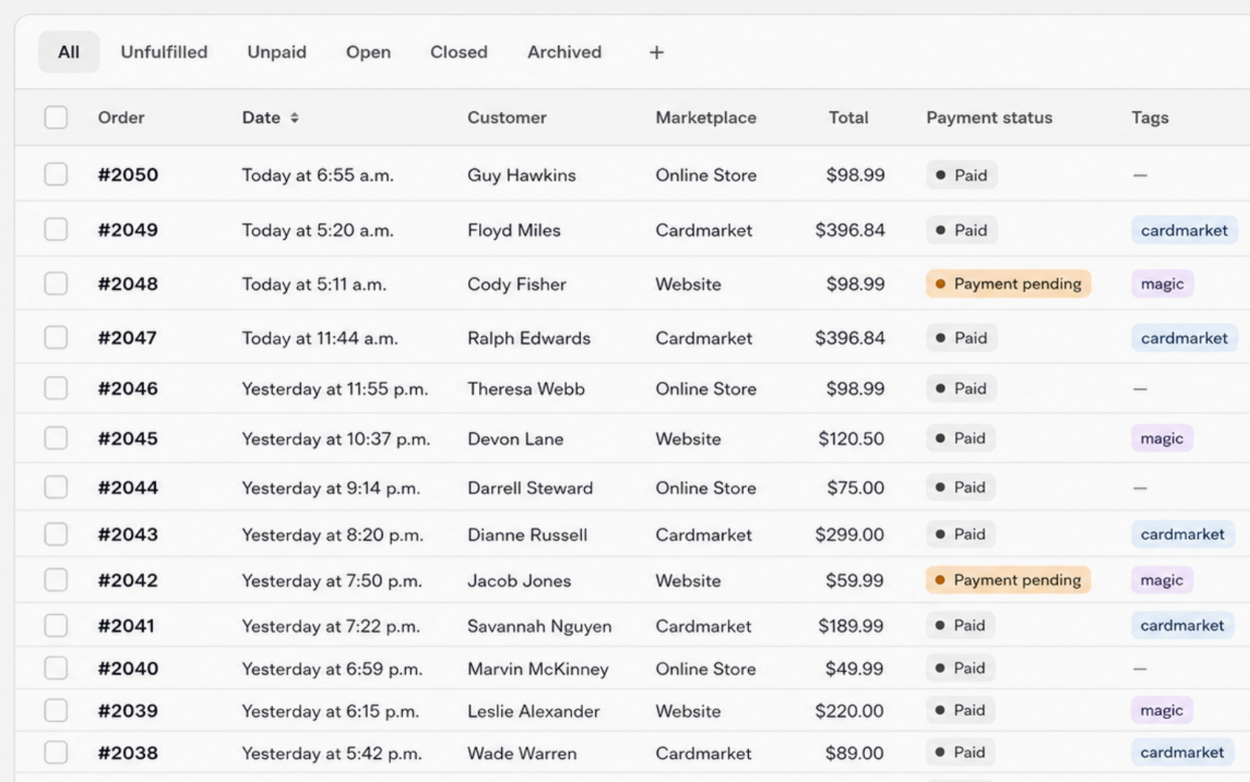Click the $299.00 total for Dianne Russell
The width and height of the screenshot is (1250, 782).
tap(850, 534)
